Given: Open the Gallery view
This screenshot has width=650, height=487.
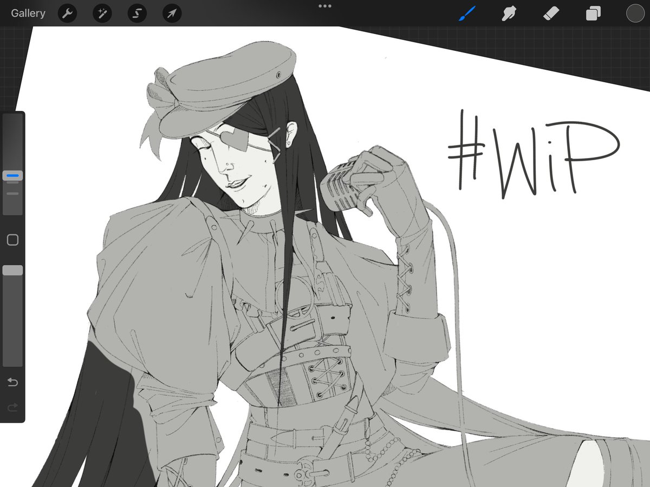Looking at the screenshot, I should [28, 14].
